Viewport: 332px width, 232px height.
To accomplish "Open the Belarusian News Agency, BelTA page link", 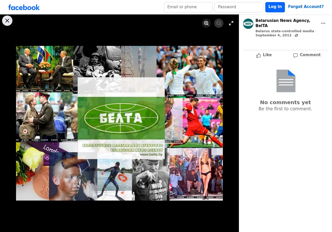I will pyautogui.click(x=283, y=23).
